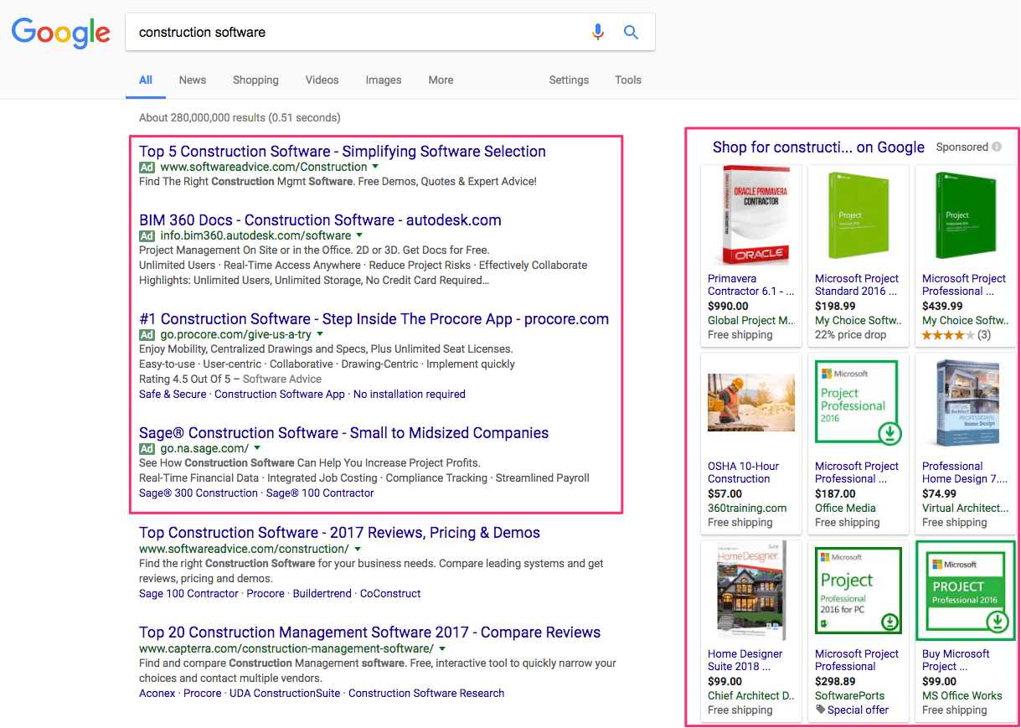
Task: Open the Settings menu
Action: (x=569, y=80)
